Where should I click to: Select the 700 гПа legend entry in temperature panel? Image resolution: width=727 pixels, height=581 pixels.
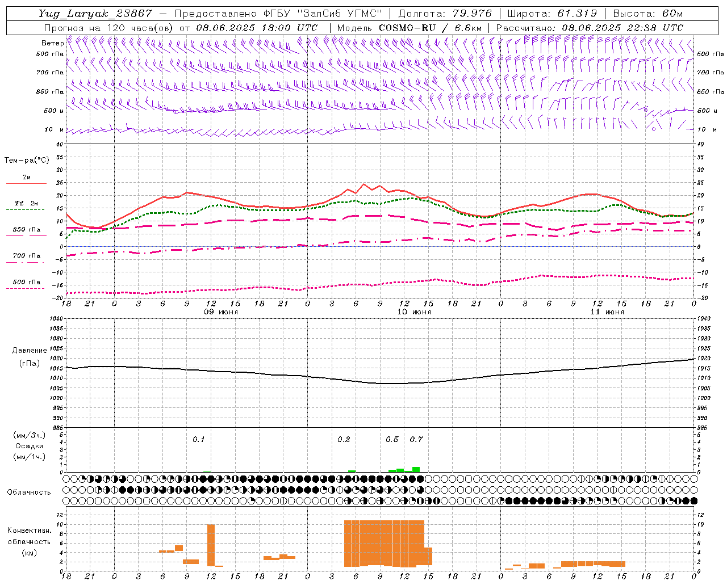(x=26, y=258)
